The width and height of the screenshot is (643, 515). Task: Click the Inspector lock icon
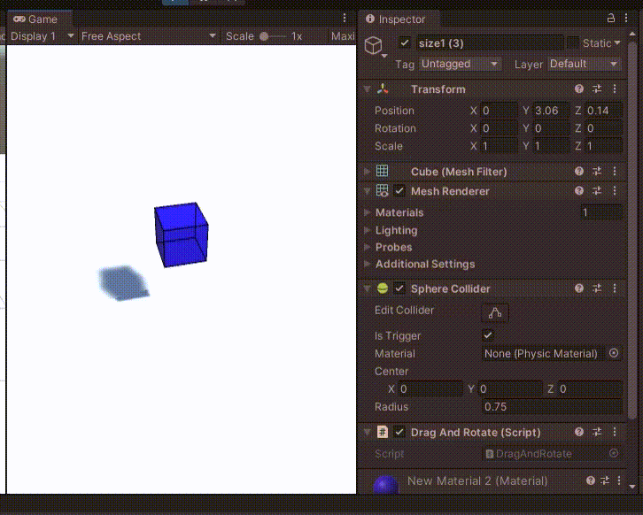pyautogui.click(x=610, y=18)
